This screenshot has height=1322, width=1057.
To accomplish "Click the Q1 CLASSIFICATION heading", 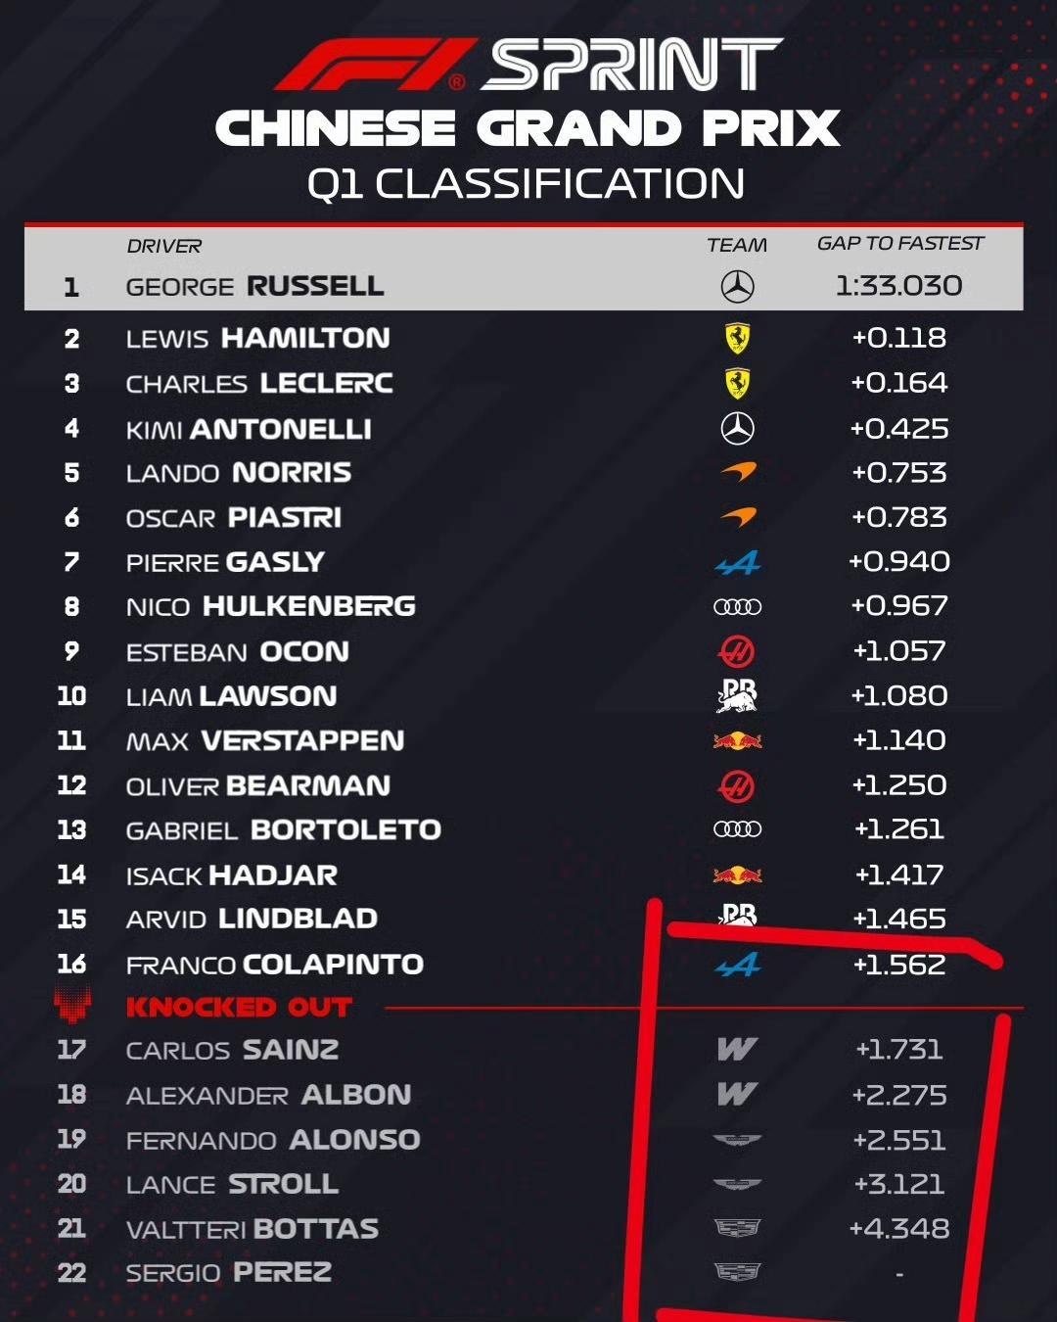I will pyautogui.click(x=527, y=184).
